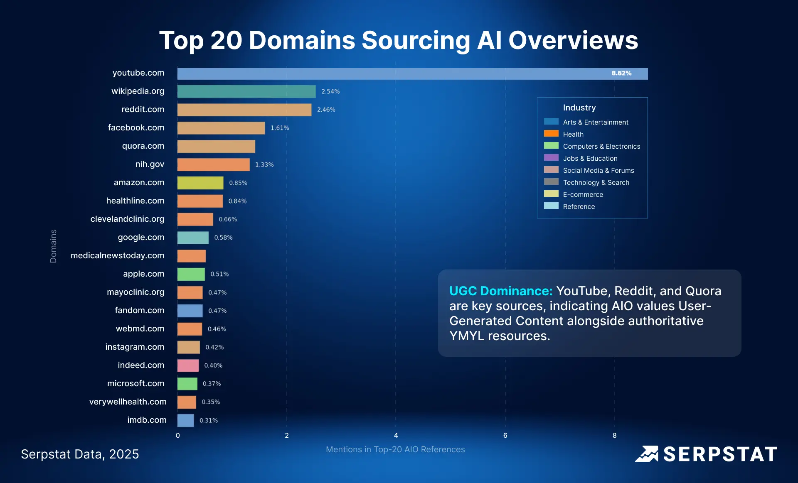Select the Social Media & Forums legend swatch
This screenshot has width=798, height=483.
[x=552, y=170]
